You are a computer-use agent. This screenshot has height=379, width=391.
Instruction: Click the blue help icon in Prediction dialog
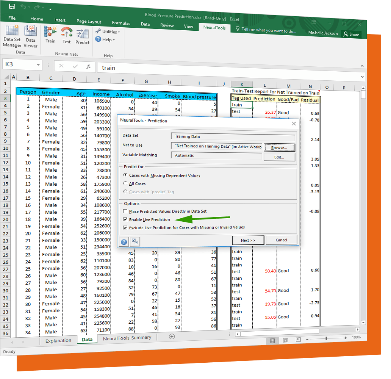124,242
